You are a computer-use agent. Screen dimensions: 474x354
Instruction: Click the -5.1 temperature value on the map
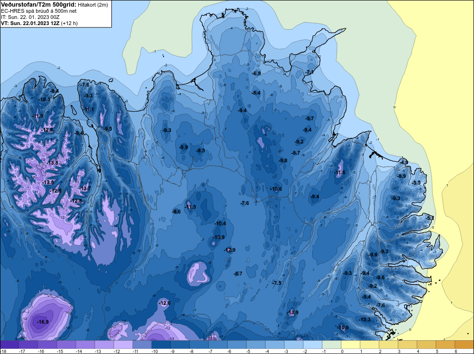430,218
